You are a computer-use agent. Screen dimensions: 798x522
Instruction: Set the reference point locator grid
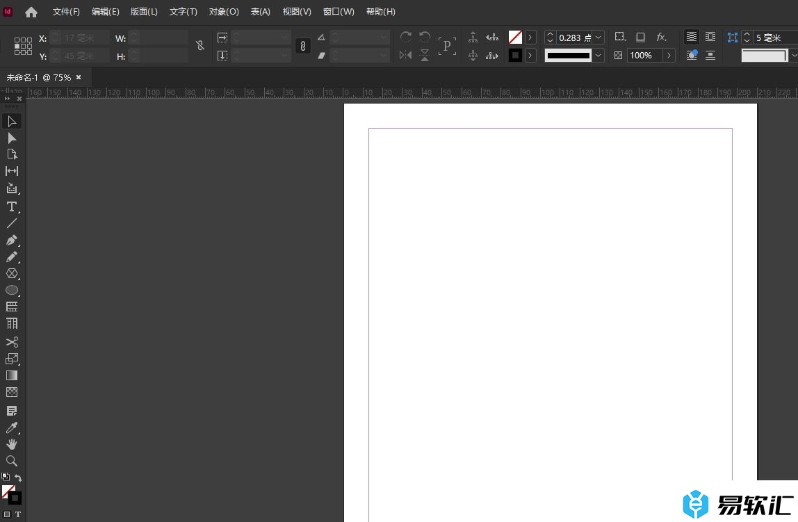click(x=23, y=47)
